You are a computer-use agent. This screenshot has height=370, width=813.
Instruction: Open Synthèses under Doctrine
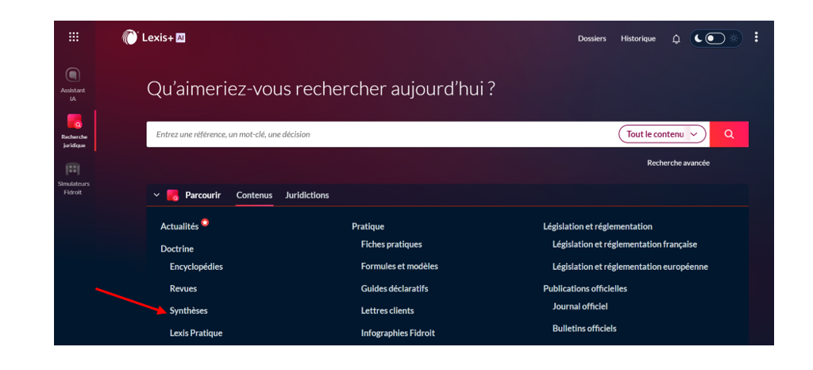[189, 311]
